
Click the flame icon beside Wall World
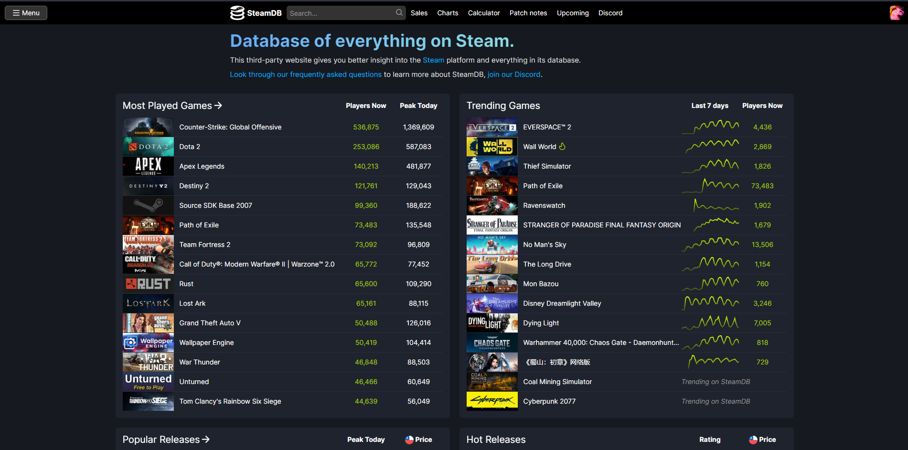click(562, 146)
